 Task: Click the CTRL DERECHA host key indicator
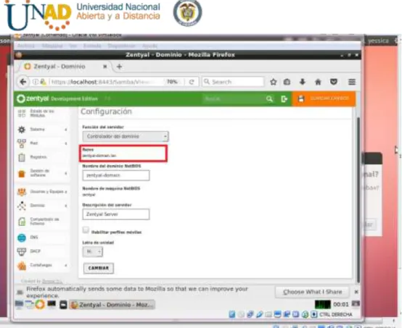pos(335,314)
